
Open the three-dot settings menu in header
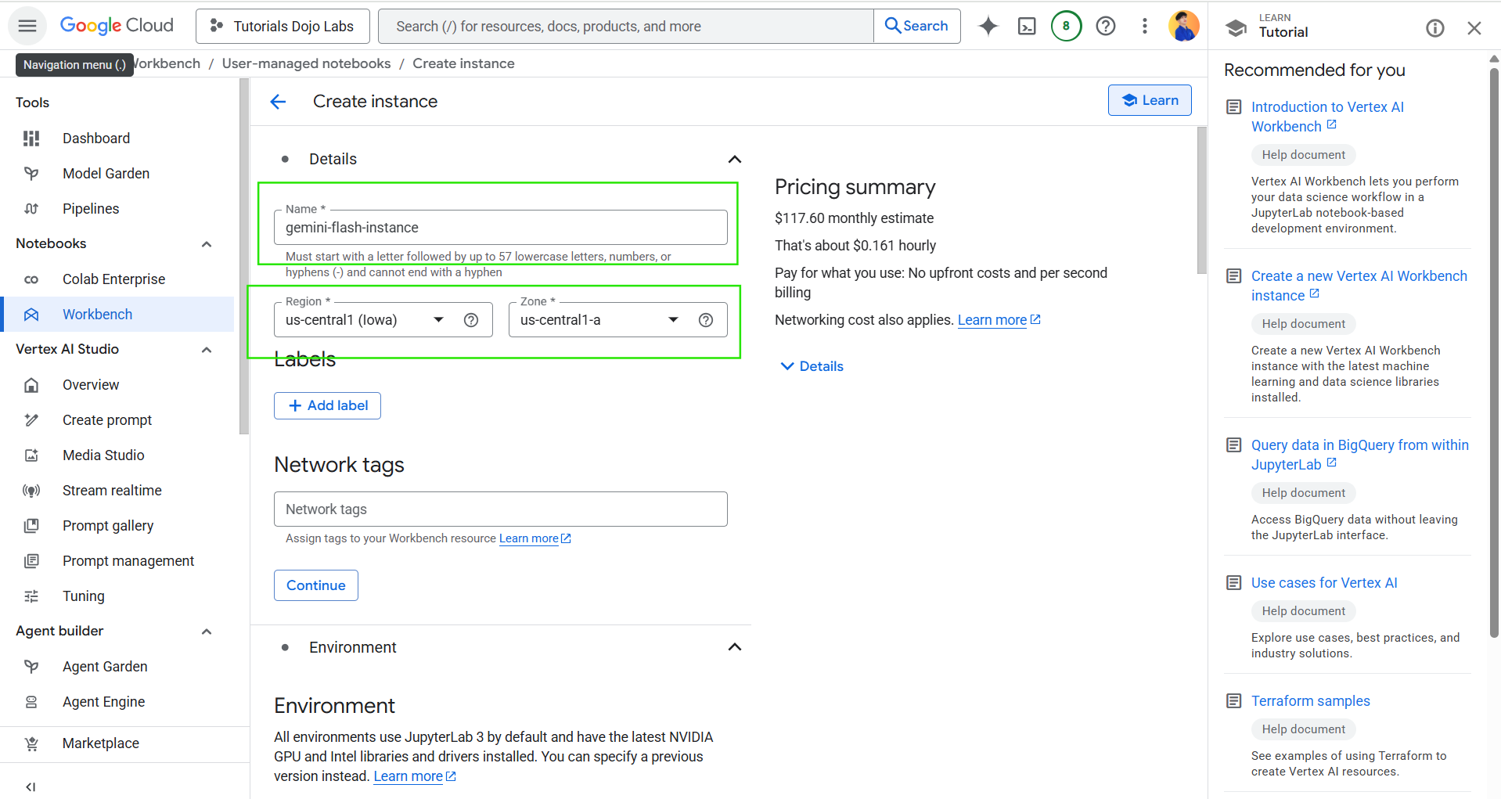coord(1144,26)
